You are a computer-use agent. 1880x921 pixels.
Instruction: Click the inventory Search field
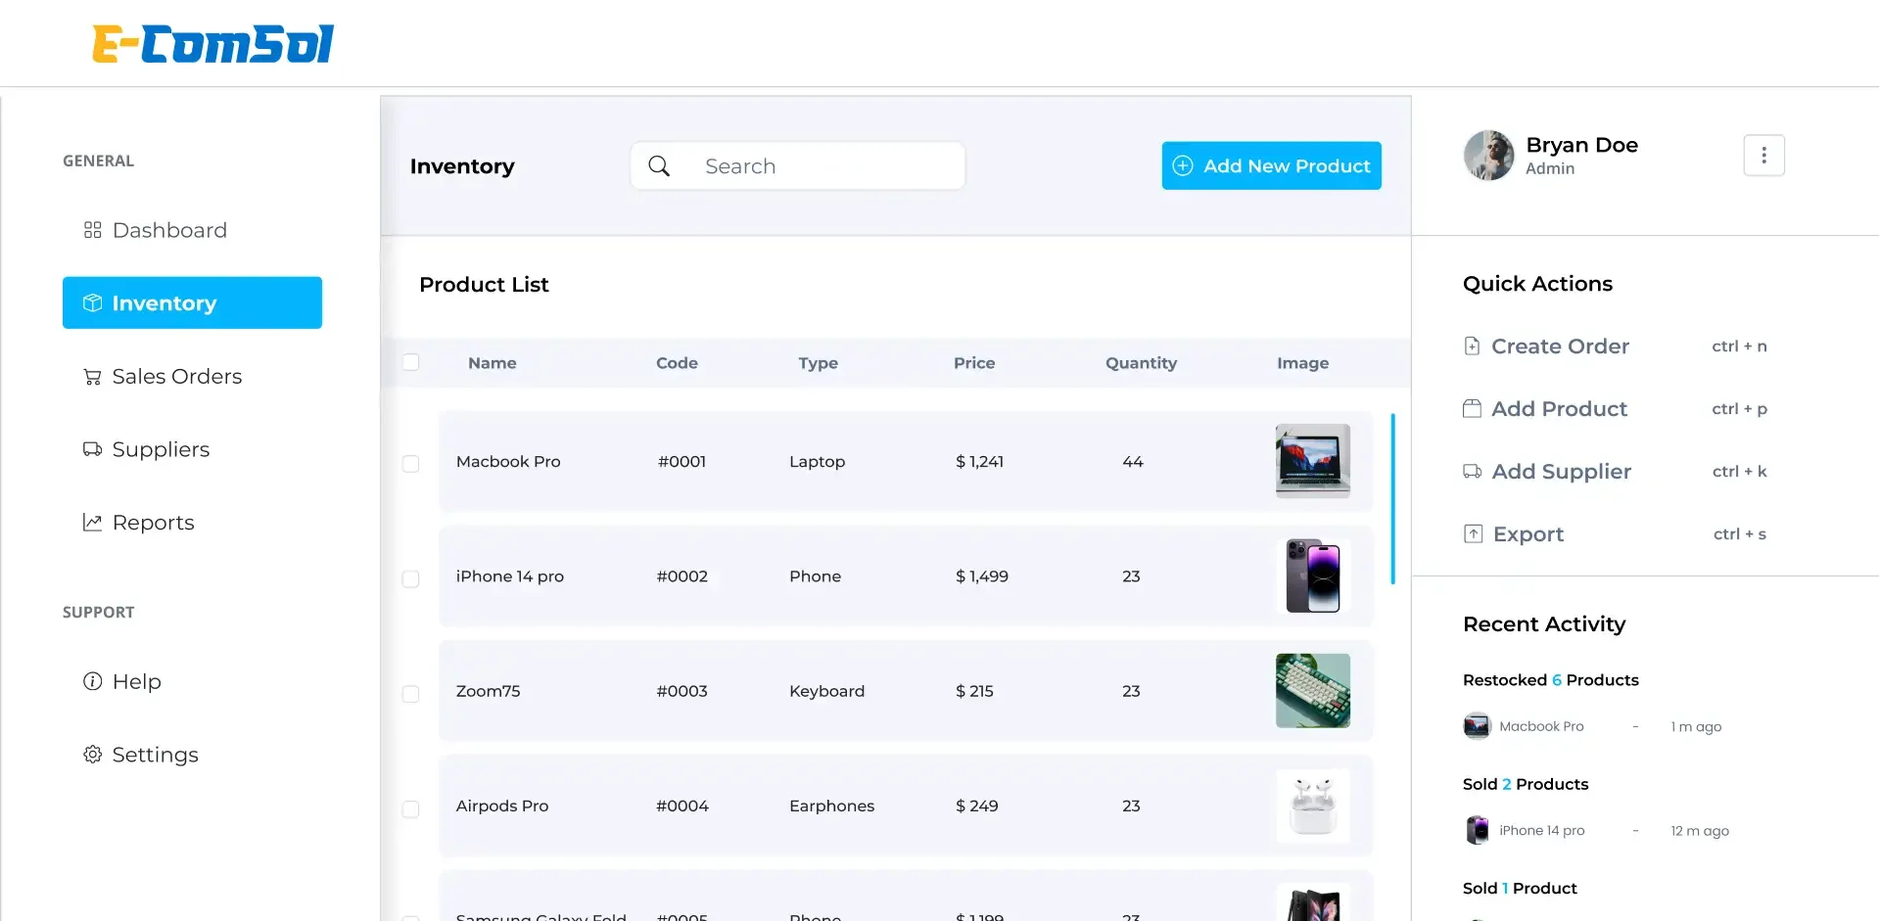pos(798,166)
